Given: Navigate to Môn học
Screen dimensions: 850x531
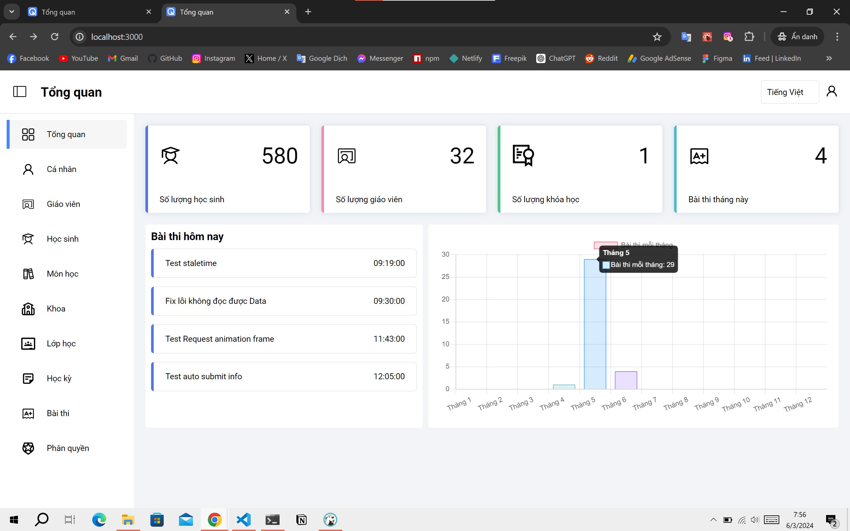Looking at the screenshot, I should coord(67,274).
